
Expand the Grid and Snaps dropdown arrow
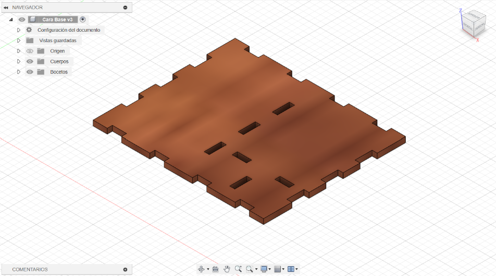pyautogui.click(x=283, y=269)
